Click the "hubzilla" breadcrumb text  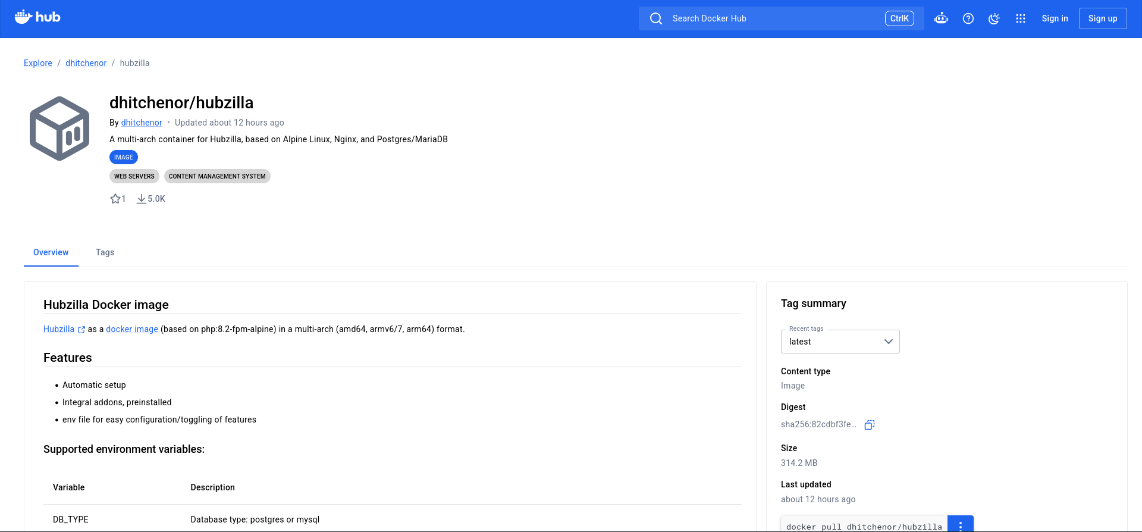135,63
